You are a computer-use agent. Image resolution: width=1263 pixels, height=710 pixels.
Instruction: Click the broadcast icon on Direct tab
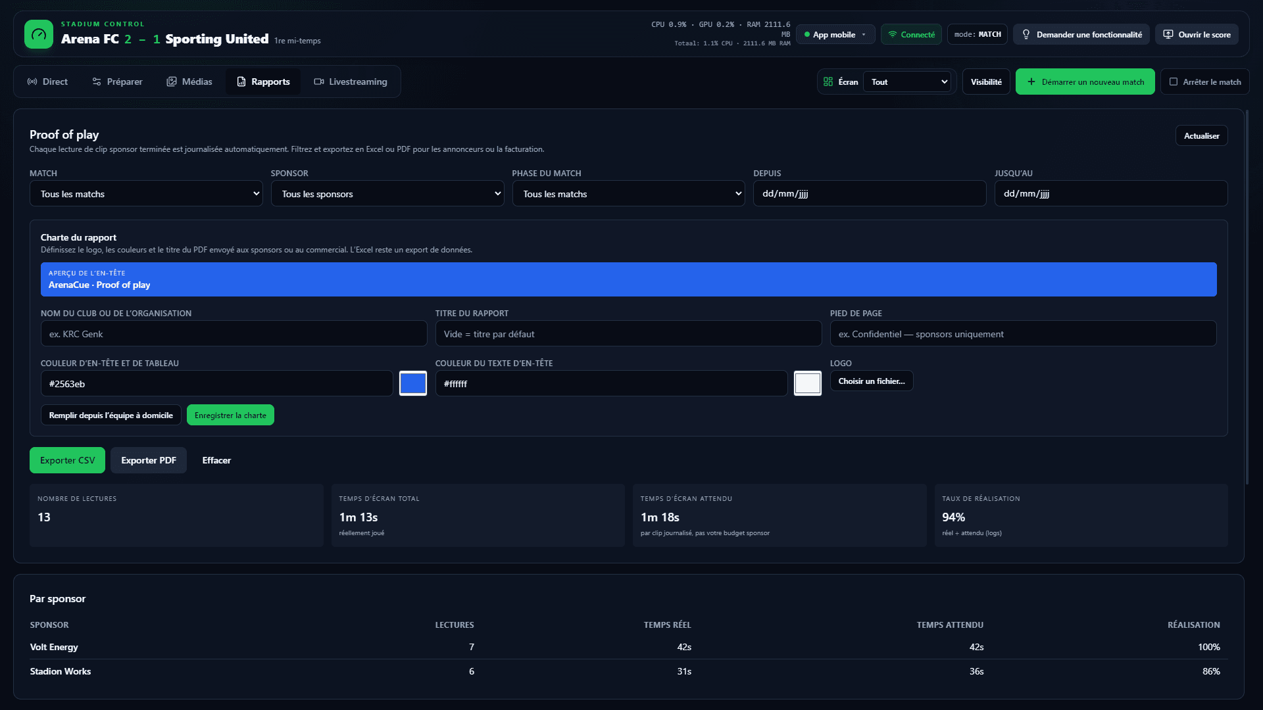click(32, 82)
